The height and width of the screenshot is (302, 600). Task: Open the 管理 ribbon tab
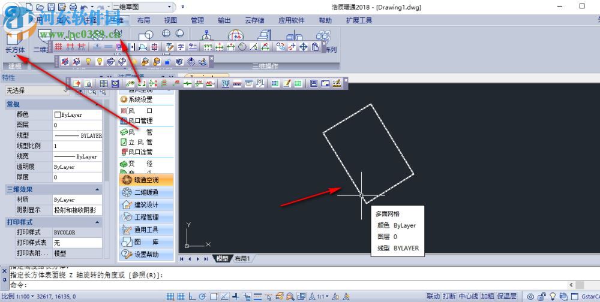tap(197, 20)
